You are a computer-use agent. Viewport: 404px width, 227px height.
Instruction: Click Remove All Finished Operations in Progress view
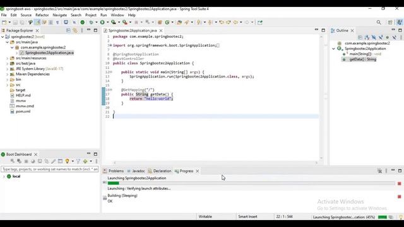(x=379, y=171)
